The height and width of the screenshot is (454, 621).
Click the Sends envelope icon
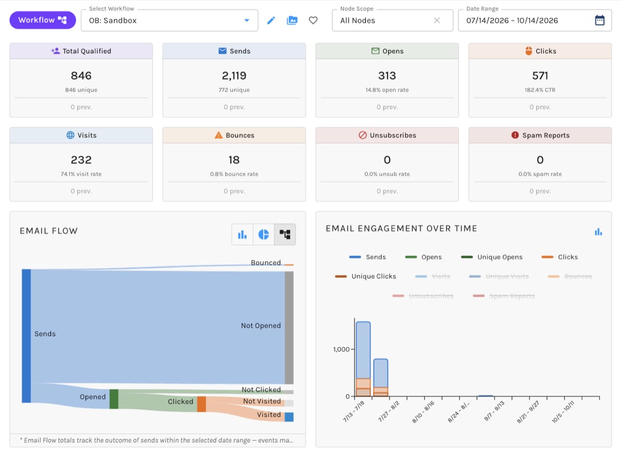pos(223,51)
